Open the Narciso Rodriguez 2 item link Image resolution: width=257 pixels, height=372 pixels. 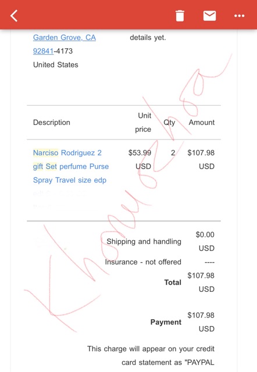[x=67, y=152]
